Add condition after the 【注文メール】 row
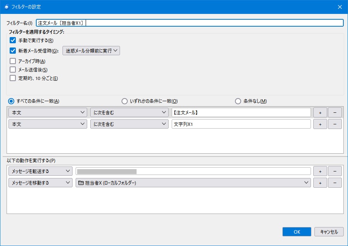The height and width of the screenshot is (246, 348). click(x=320, y=112)
